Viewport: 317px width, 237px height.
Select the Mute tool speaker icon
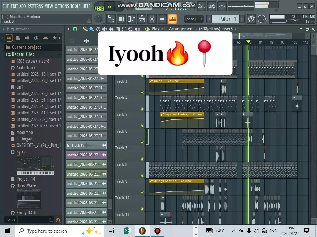tap(105, 29)
